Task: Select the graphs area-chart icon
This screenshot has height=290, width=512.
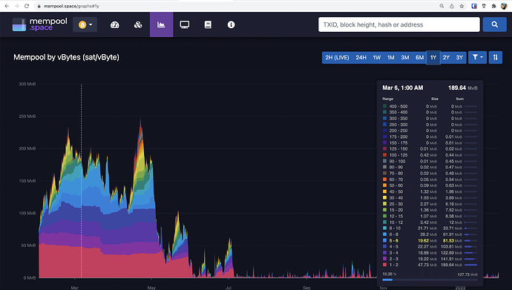Action: coord(161,24)
